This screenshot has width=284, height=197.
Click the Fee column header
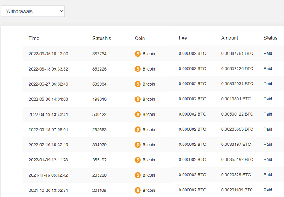pos(183,38)
